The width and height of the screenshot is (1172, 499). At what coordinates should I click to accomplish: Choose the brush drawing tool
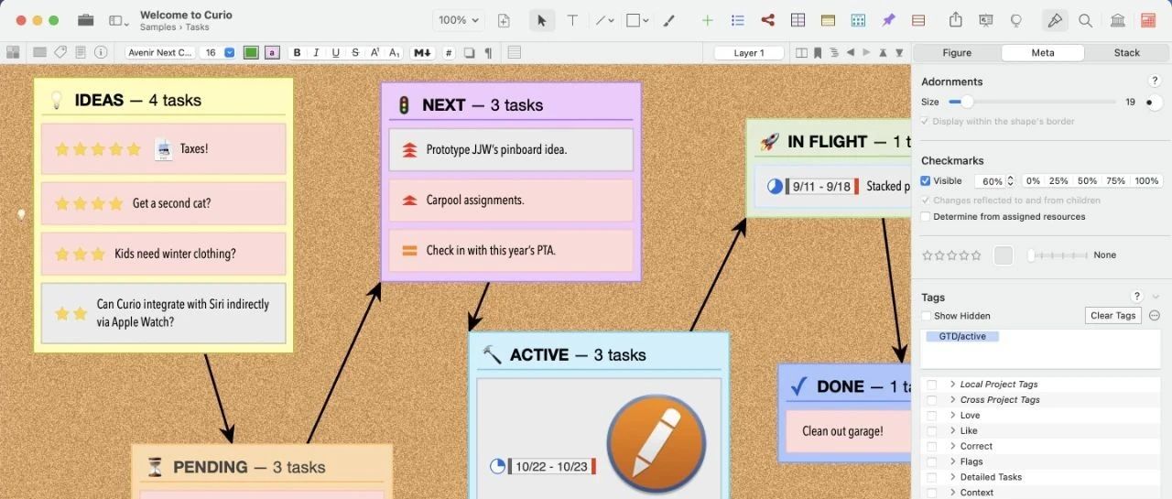tap(668, 20)
